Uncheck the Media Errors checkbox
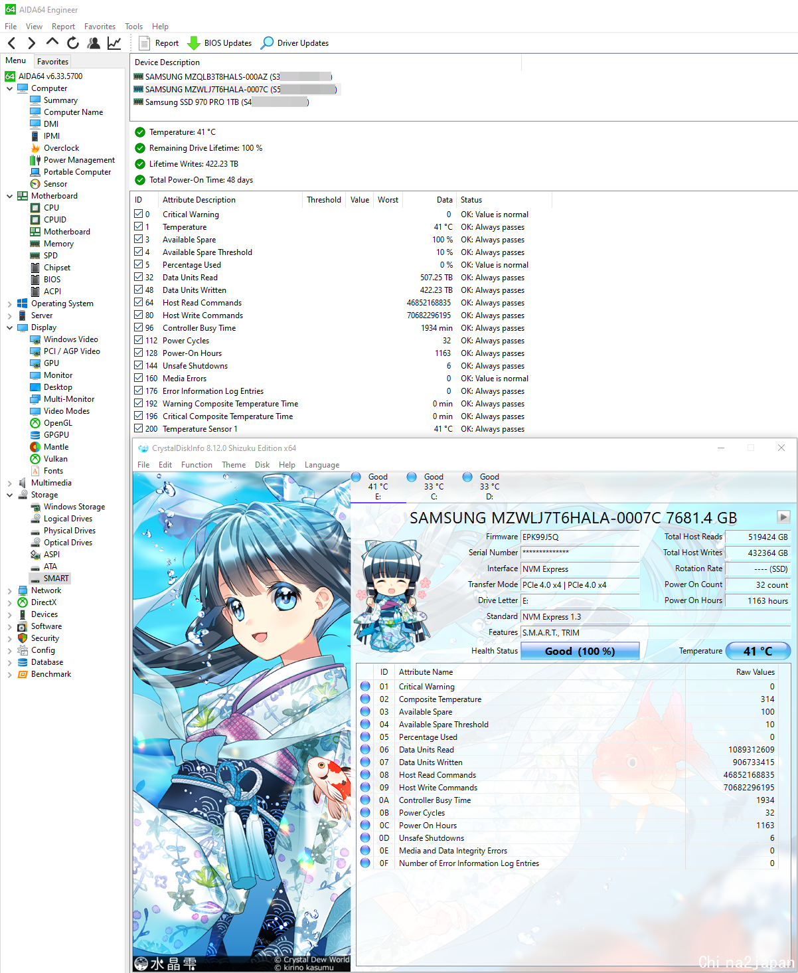798x973 pixels. 139,378
